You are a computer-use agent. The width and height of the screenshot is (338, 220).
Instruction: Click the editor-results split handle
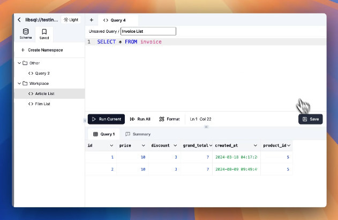click(x=206, y=127)
